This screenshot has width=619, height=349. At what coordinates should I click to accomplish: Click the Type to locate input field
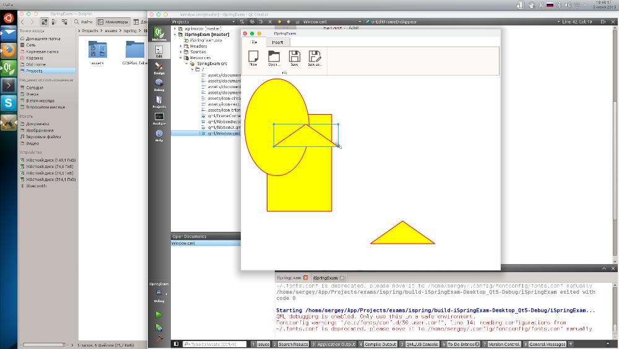215,344
